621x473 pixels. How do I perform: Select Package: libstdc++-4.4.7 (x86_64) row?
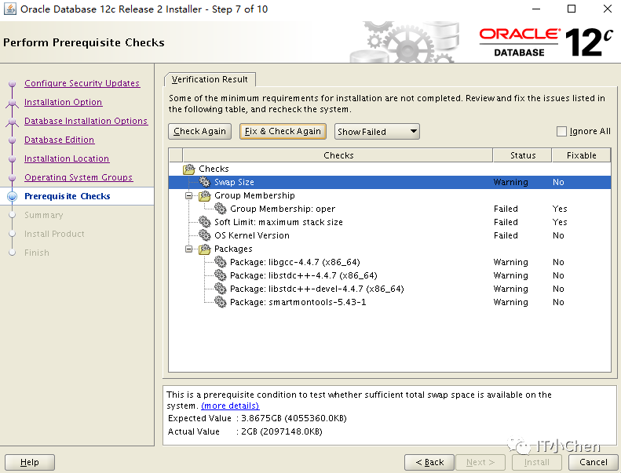(x=389, y=275)
